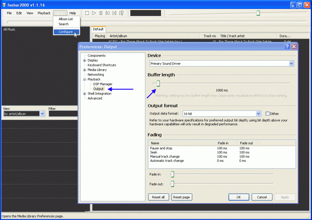The width and height of the screenshot is (312, 220).
Task: Click the Filter text field
Action: (63, 114)
